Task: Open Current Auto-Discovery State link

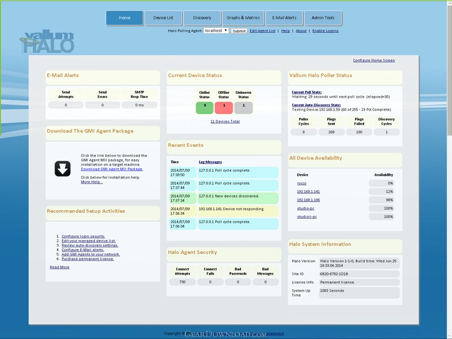Action: point(316,105)
